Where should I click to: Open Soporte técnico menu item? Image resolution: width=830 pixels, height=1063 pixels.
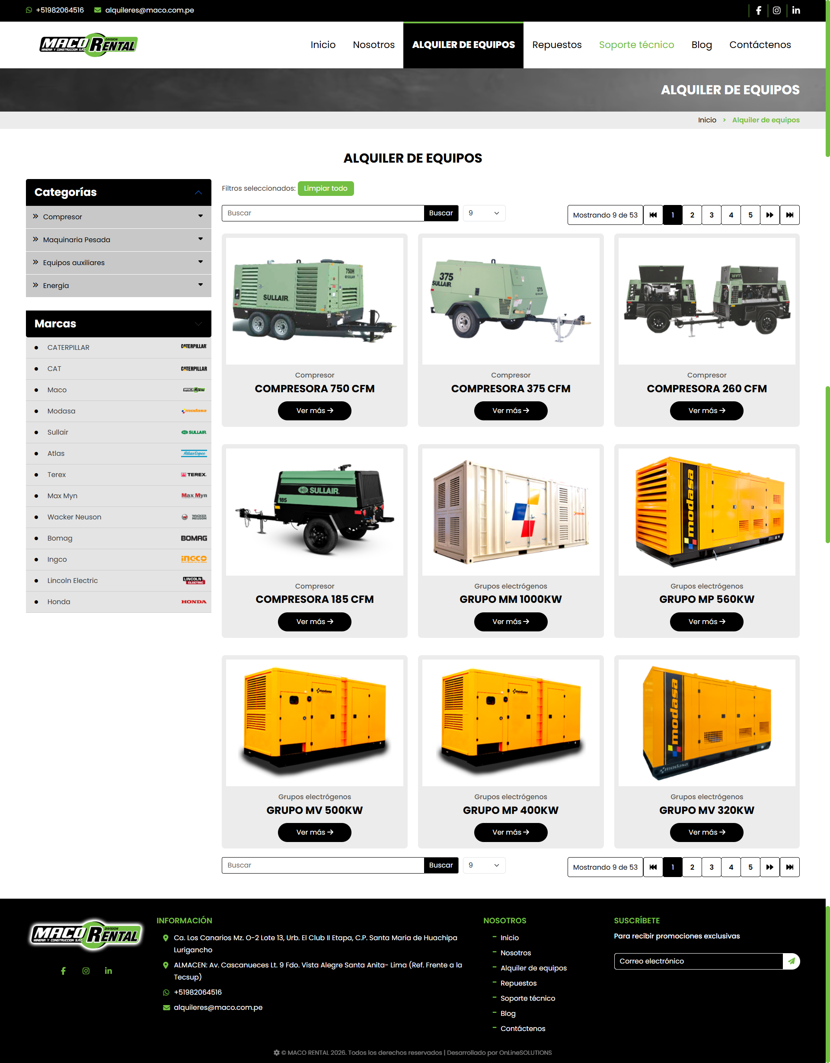tap(636, 45)
